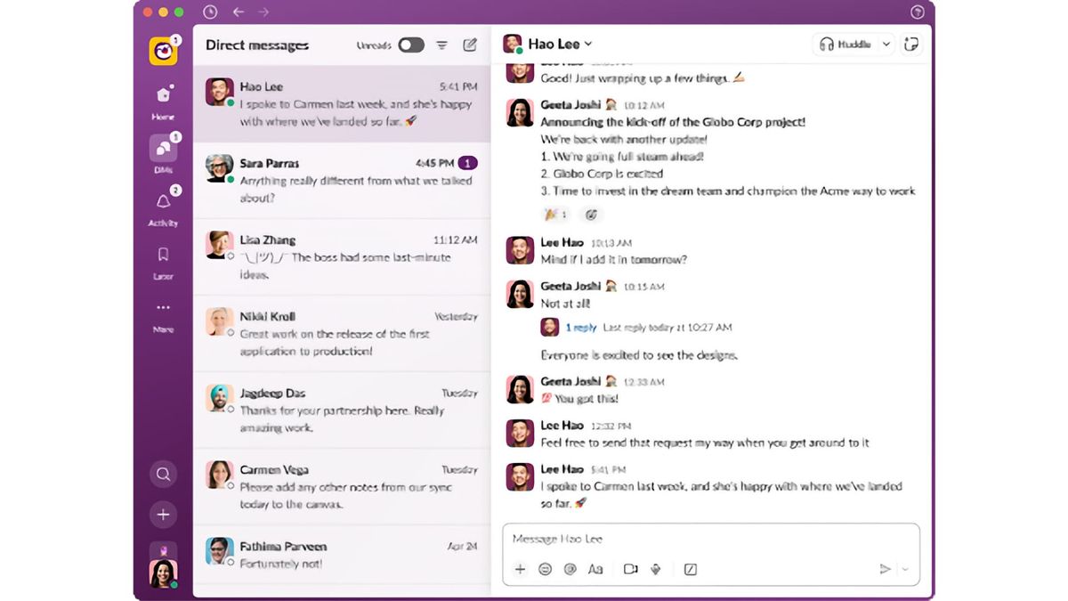This screenshot has width=1068, height=601.
Task: Switch to the DMs tab in the sidebar
Action: point(163,148)
